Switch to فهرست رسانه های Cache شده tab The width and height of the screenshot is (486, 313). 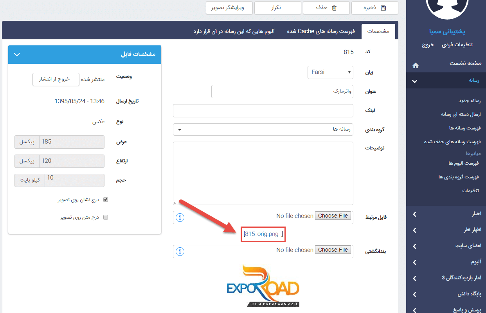321,31
